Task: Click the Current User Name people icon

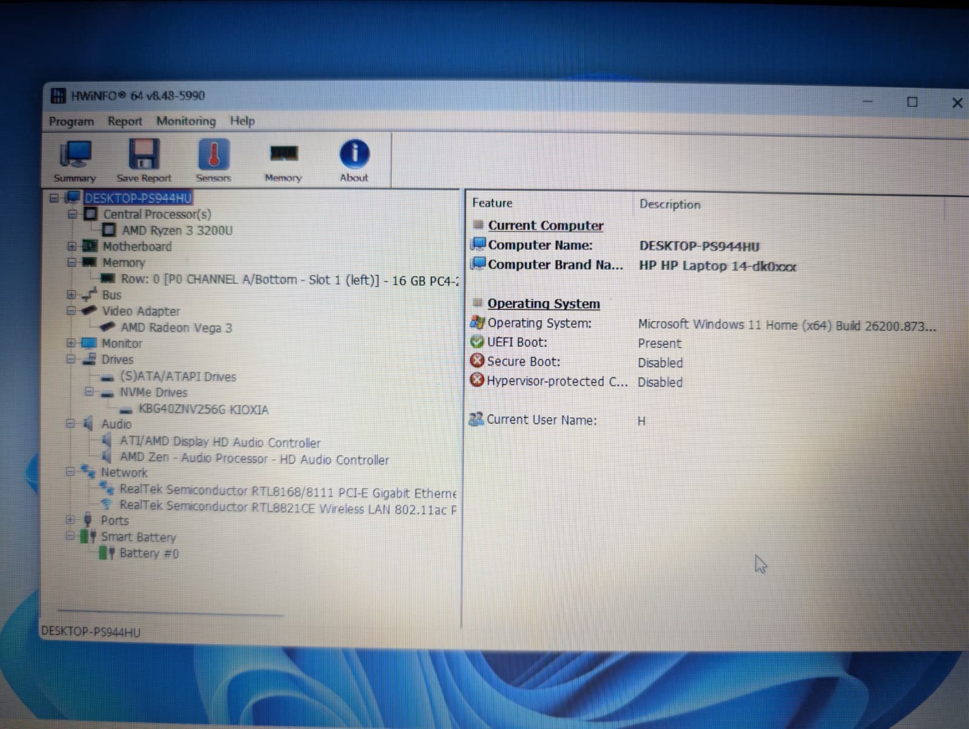Action: (x=477, y=418)
